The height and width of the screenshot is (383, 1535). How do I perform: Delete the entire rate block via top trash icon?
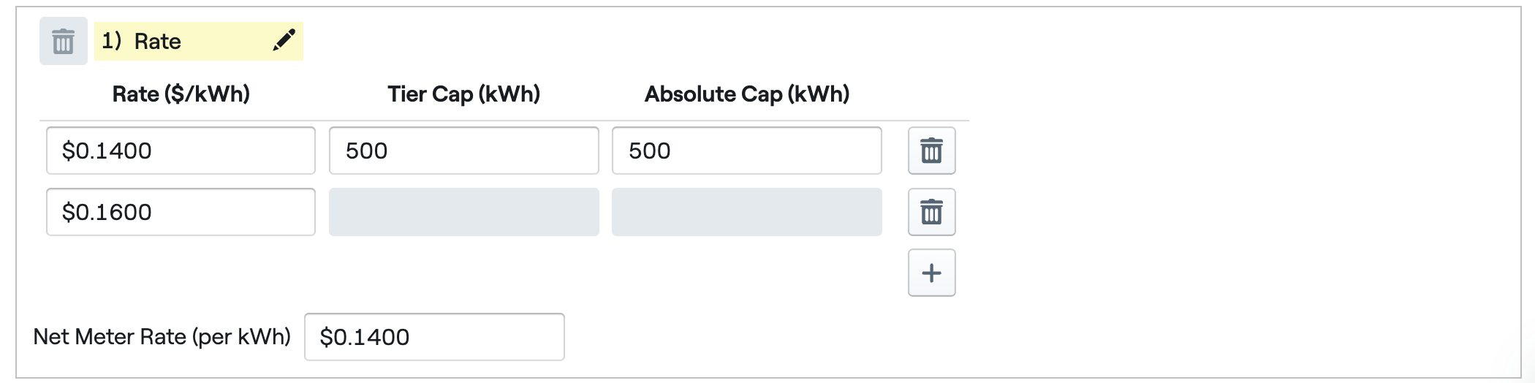click(x=63, y=41)
